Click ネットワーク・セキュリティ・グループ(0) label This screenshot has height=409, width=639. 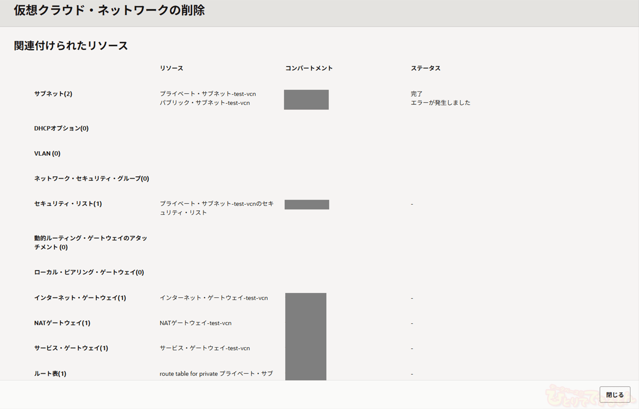pyautogui.click(x=91, y=179)
